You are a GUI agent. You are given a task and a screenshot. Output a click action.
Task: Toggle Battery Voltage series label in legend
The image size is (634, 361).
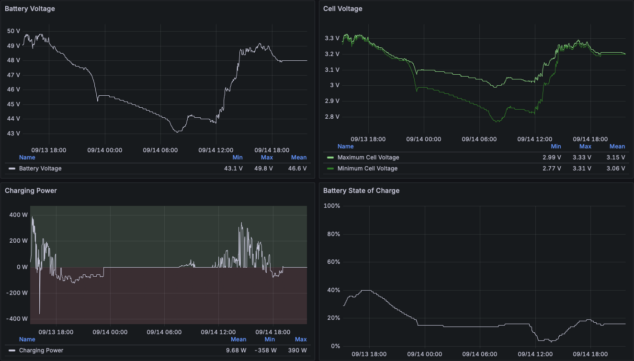[x=40, y=169]
